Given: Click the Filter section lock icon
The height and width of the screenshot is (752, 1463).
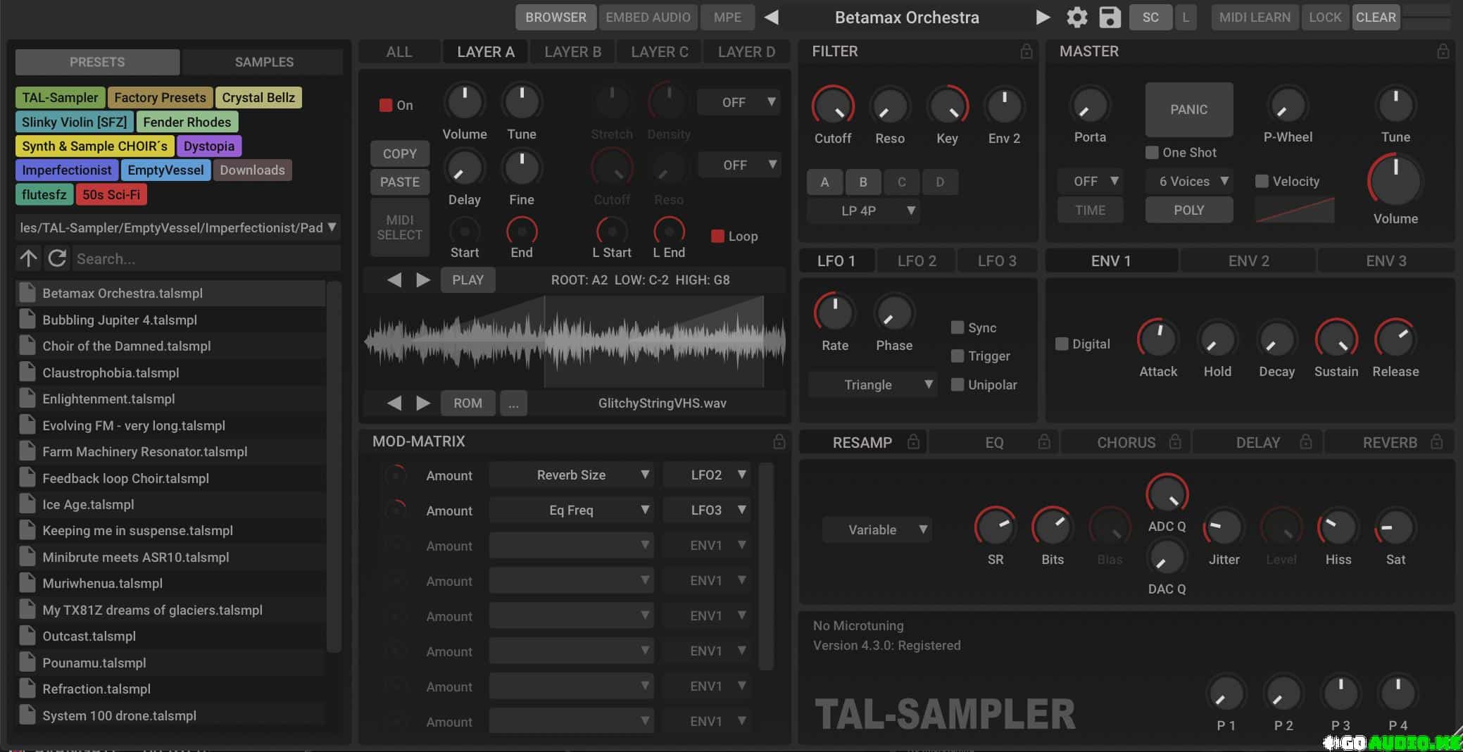Looking at the screenshot, I should click(x=1026, y=51).
